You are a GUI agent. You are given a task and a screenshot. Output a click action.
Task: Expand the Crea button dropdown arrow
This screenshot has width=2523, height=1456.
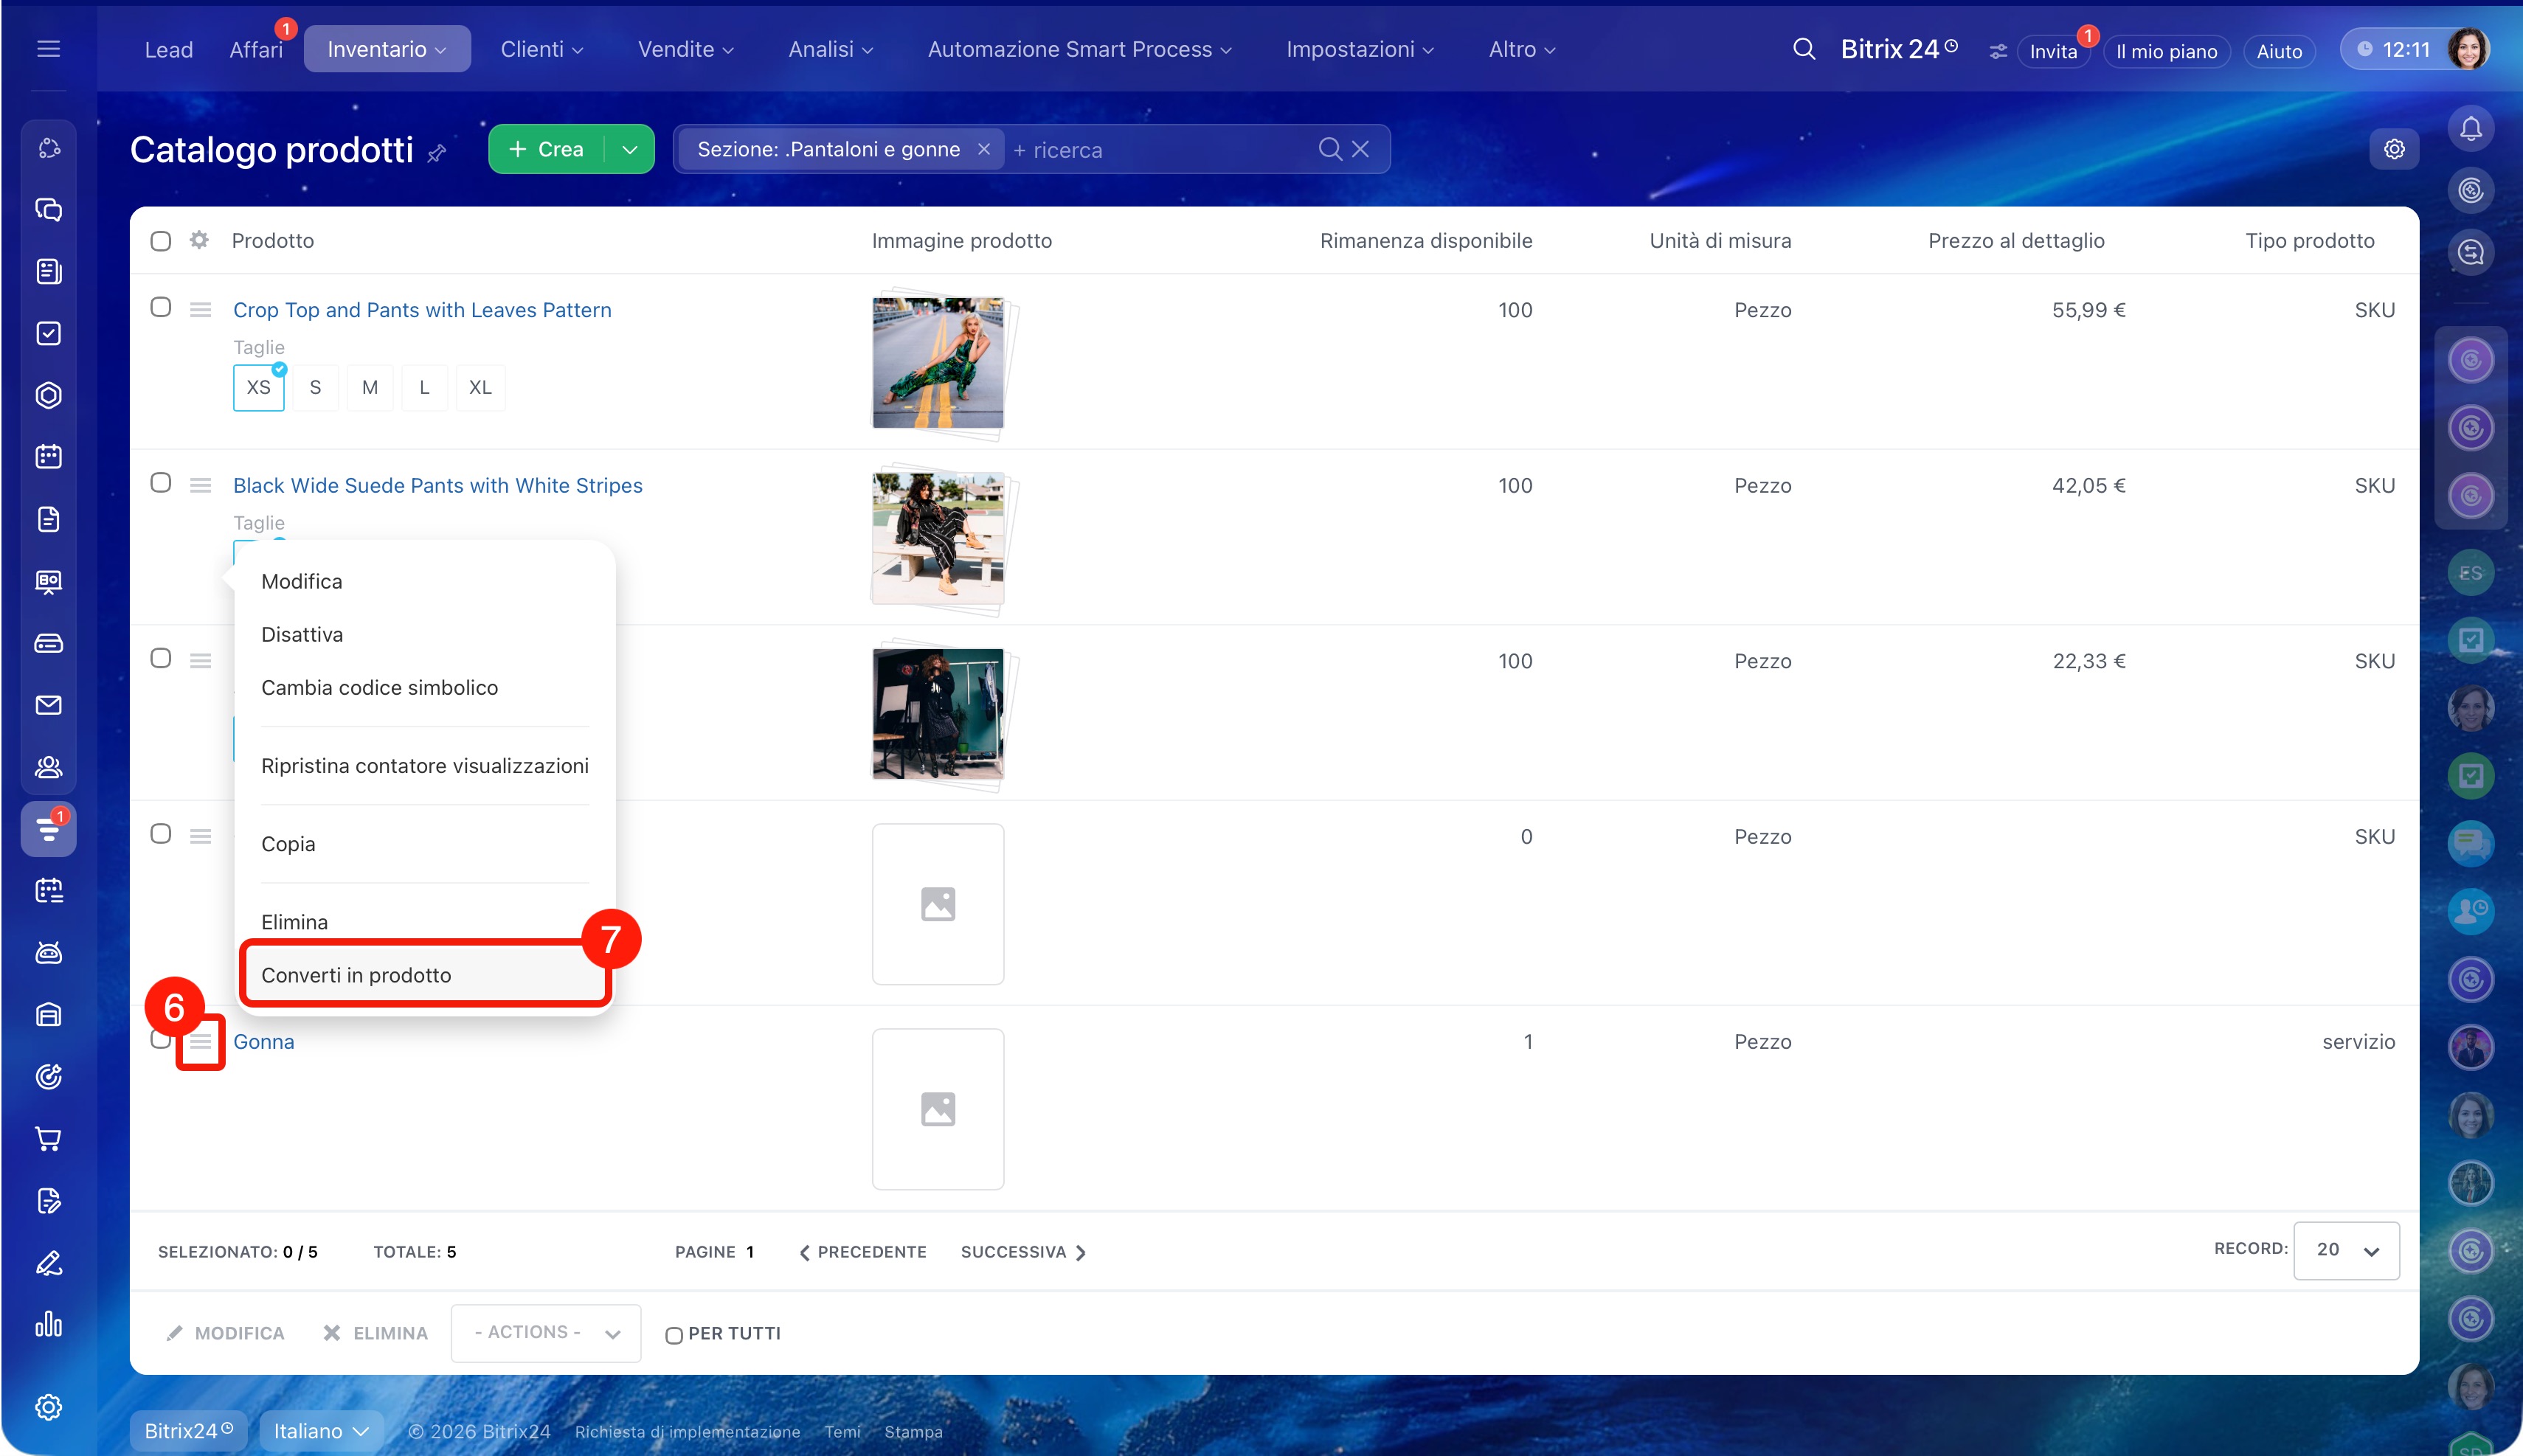[629, 149]
